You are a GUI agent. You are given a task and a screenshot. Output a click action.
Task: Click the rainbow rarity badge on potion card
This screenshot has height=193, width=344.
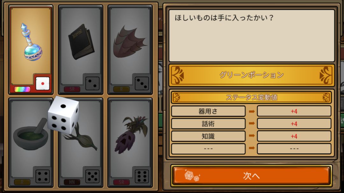[22, 89]
